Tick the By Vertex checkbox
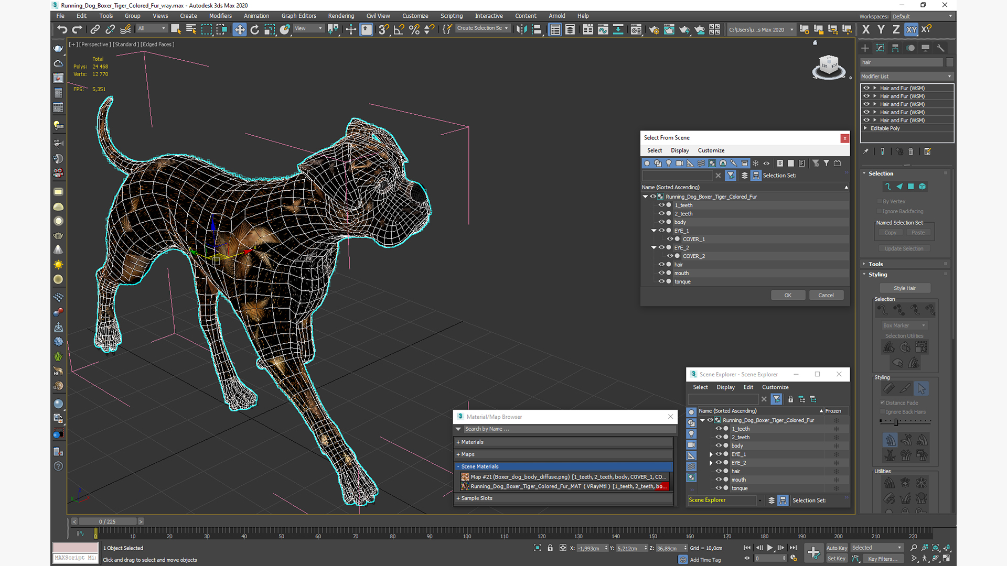Screen dimensions: 1007x566 tap(880, 201)
